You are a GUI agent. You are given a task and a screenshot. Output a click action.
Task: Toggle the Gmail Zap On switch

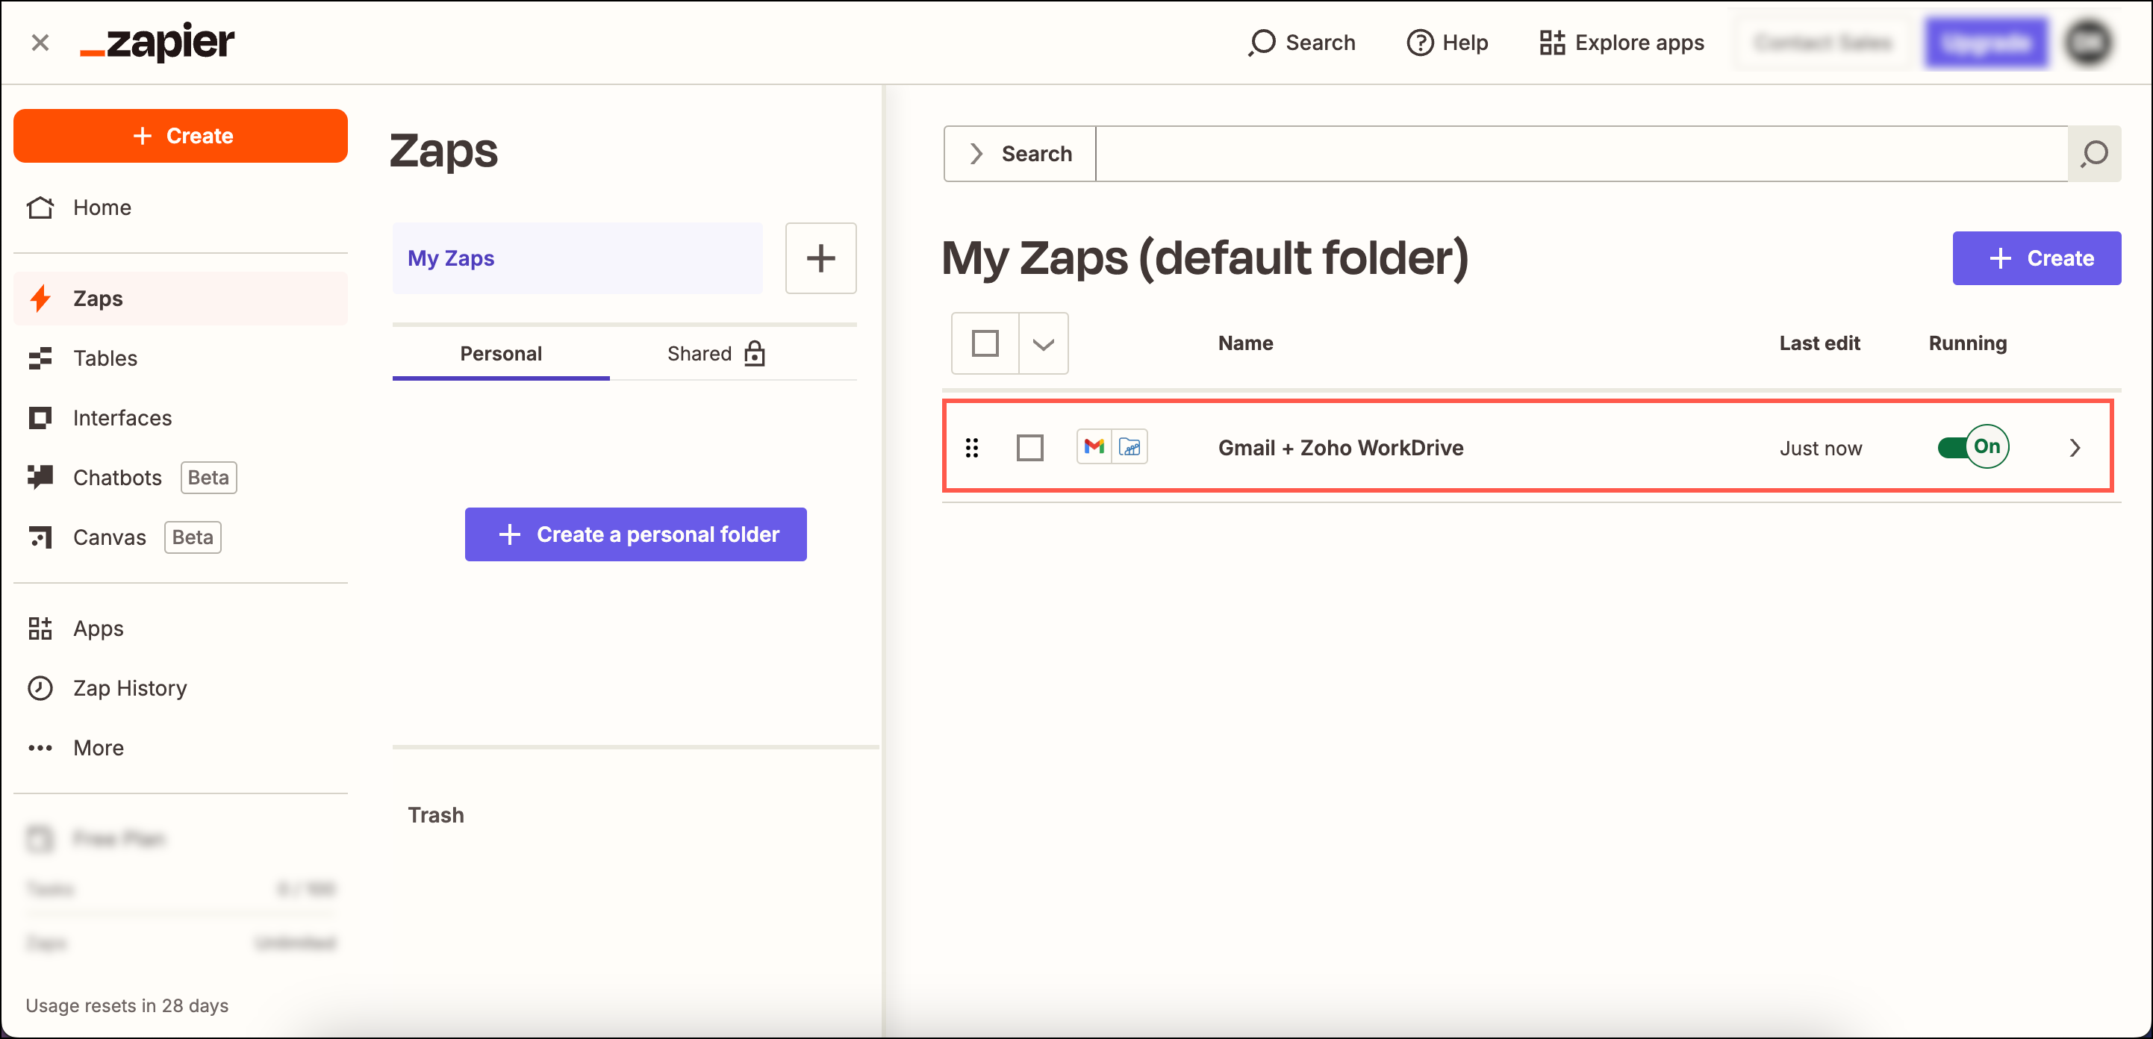pos(1973,447)
